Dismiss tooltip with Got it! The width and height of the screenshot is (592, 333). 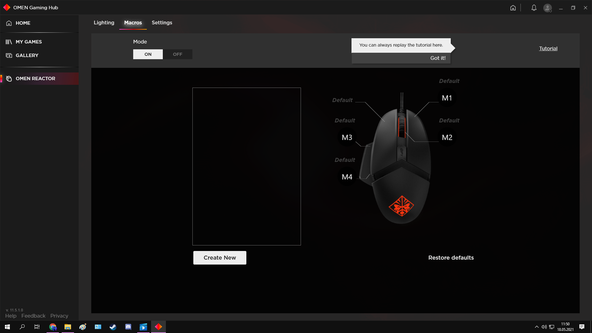point(438,58)
